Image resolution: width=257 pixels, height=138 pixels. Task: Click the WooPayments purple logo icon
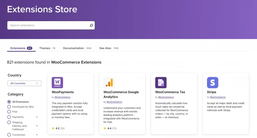57,82
